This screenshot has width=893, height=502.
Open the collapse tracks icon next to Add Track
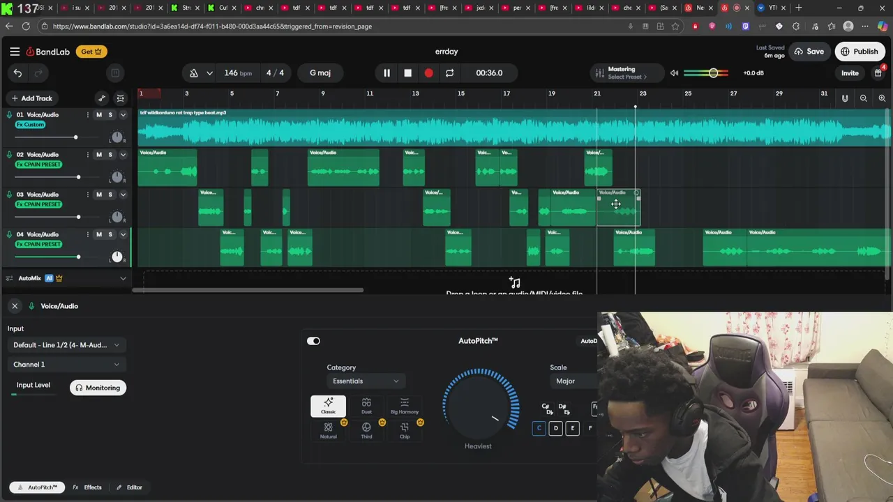pyautogui.click(x=120, y=98)
